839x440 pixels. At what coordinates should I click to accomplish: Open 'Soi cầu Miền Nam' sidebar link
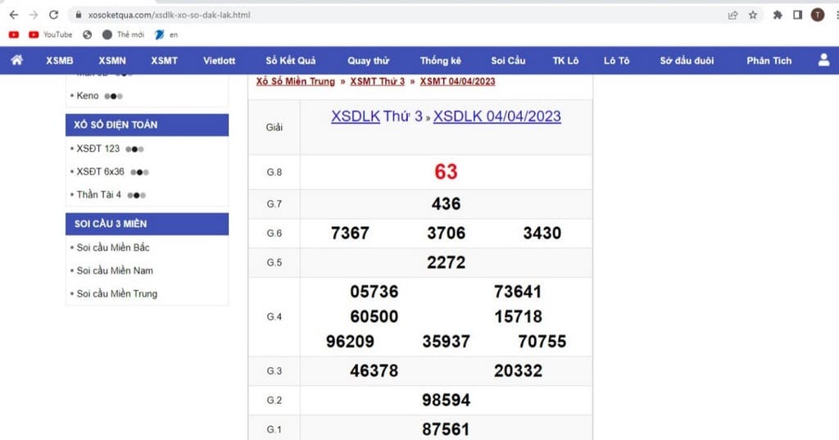click(115, 270)
